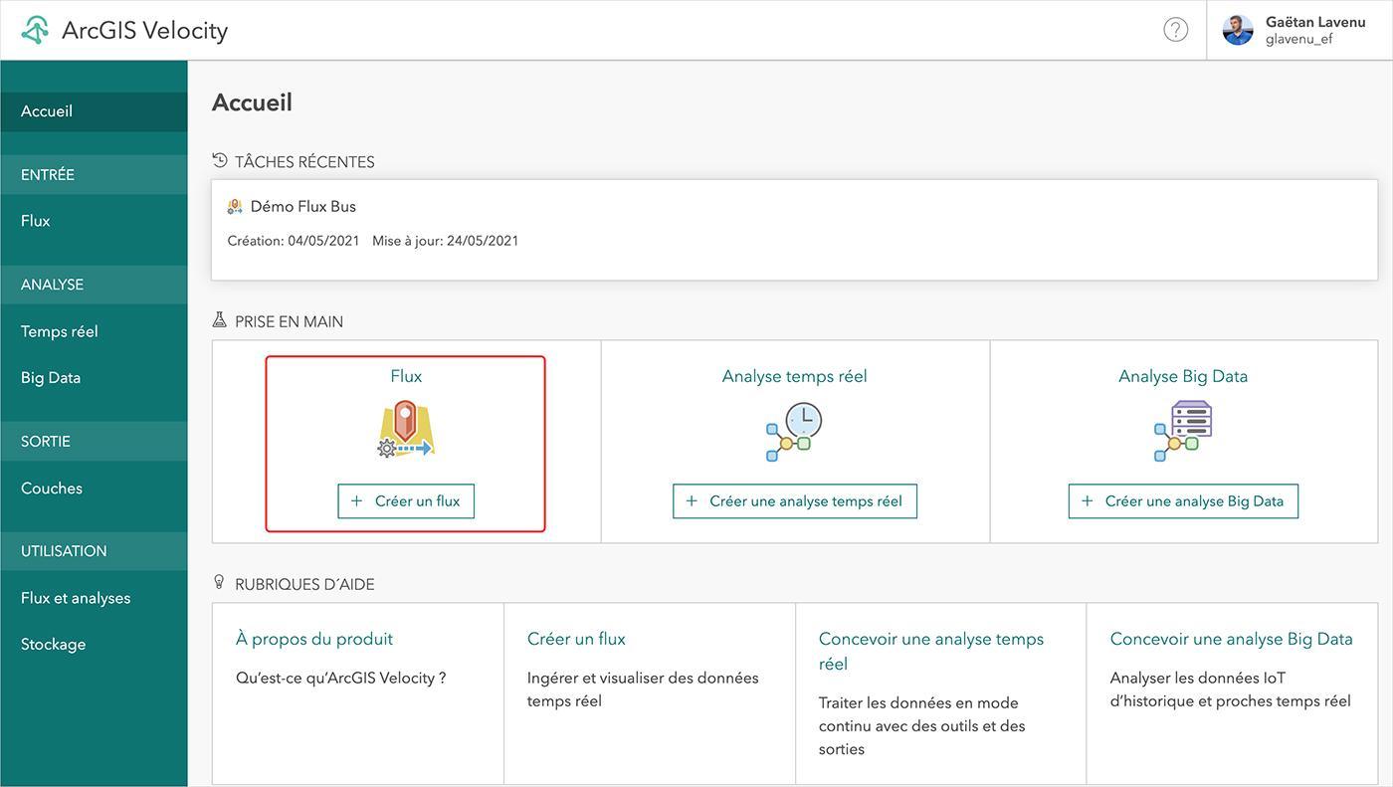Click the Gaëtan Lavenu user name
The image size is (1393, 787).
coord(1315,22)
